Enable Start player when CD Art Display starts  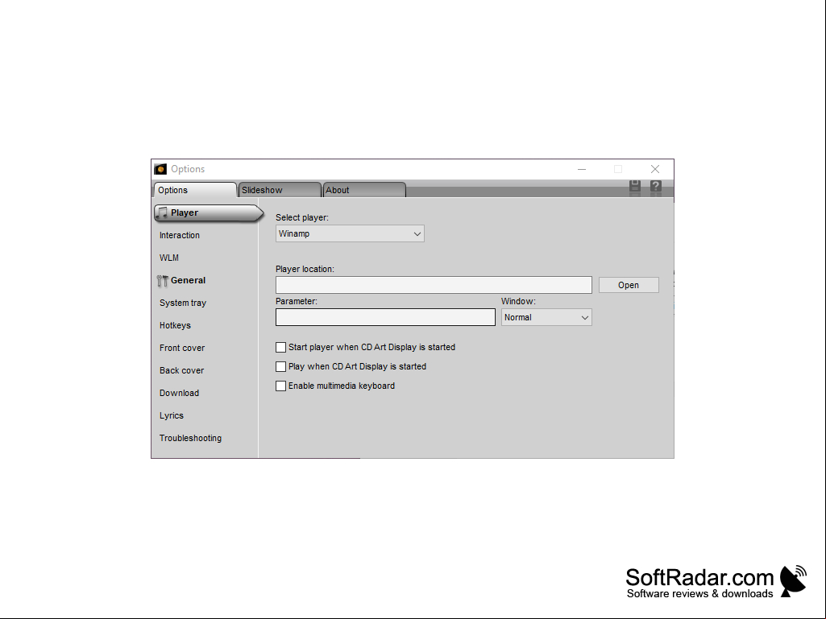click(280, 348)
